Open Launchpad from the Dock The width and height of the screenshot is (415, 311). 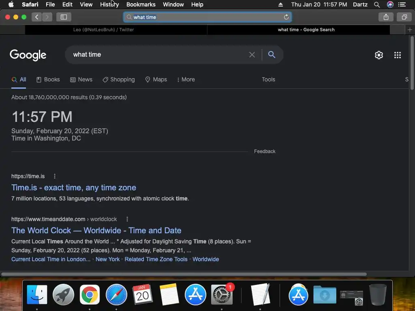[x=63, y=294]
